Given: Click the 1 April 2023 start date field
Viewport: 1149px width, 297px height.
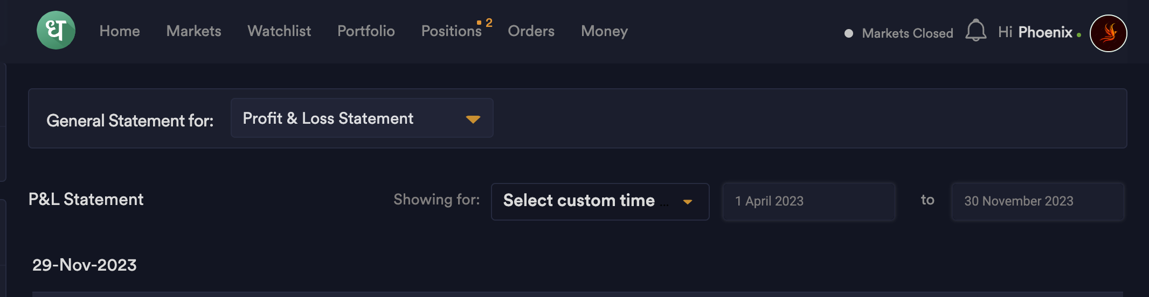Looking at the screenshot, I should click(x=808, y=201).
